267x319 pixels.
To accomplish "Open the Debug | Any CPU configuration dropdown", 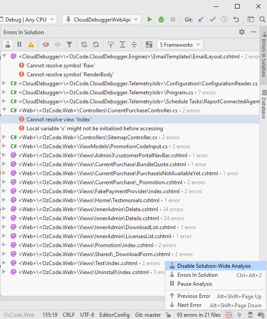I will pyautogui.click(x=28, y=20).
